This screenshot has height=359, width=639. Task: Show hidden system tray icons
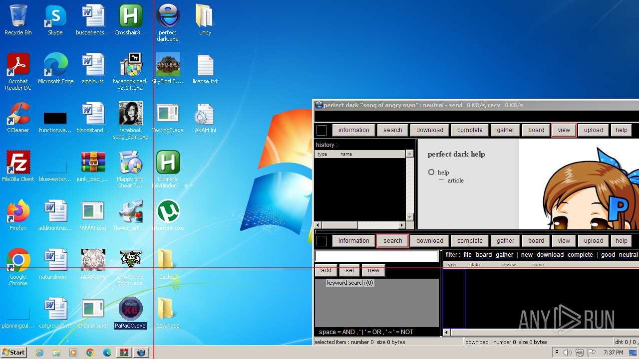point(557,353)
